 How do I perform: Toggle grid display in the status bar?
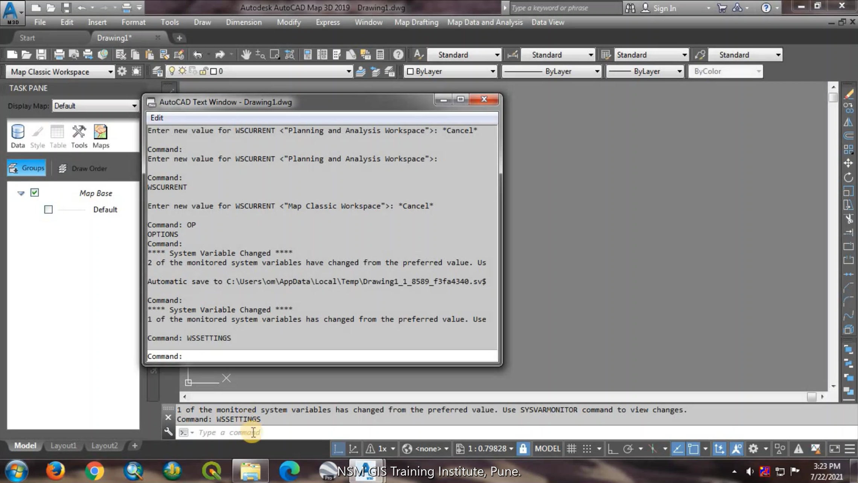pos(572,449)
